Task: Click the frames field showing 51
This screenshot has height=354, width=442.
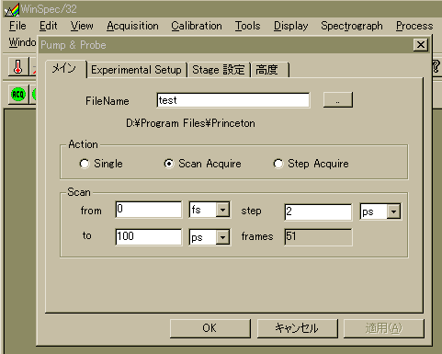Action: (x=318, y=237)
